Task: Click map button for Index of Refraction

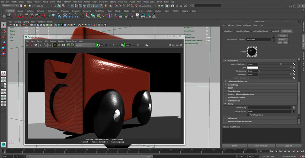Action: (294, 64)
